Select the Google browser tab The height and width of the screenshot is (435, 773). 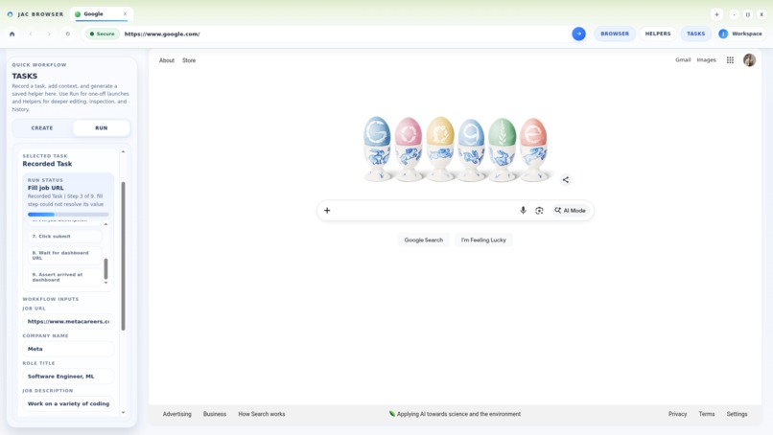point(100,14)
